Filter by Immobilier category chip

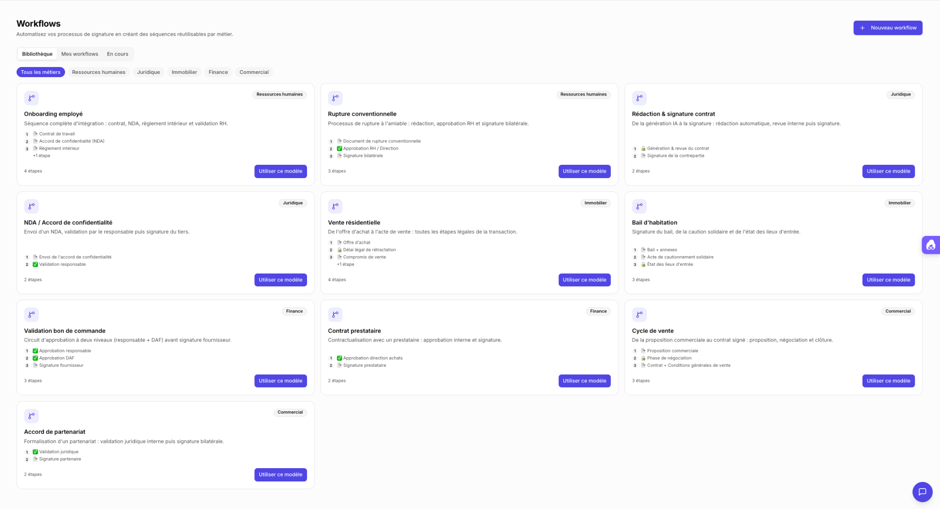click(184, 72)
